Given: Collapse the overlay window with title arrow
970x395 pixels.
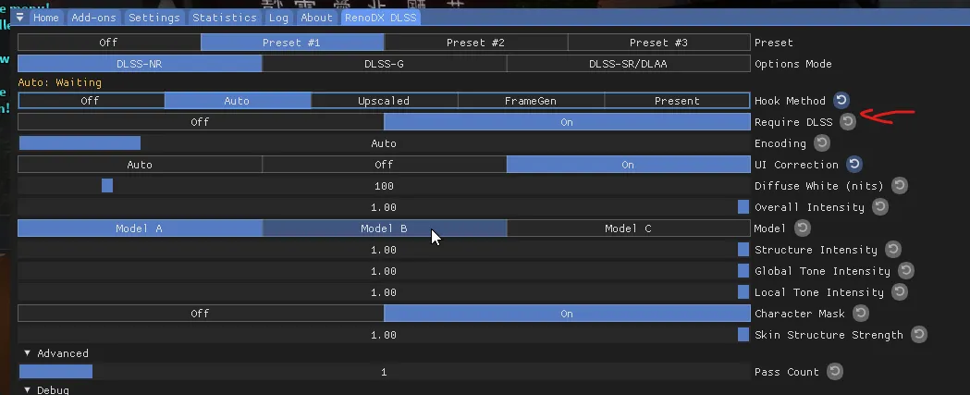Looking at the screenshot, I should [19, 18].
